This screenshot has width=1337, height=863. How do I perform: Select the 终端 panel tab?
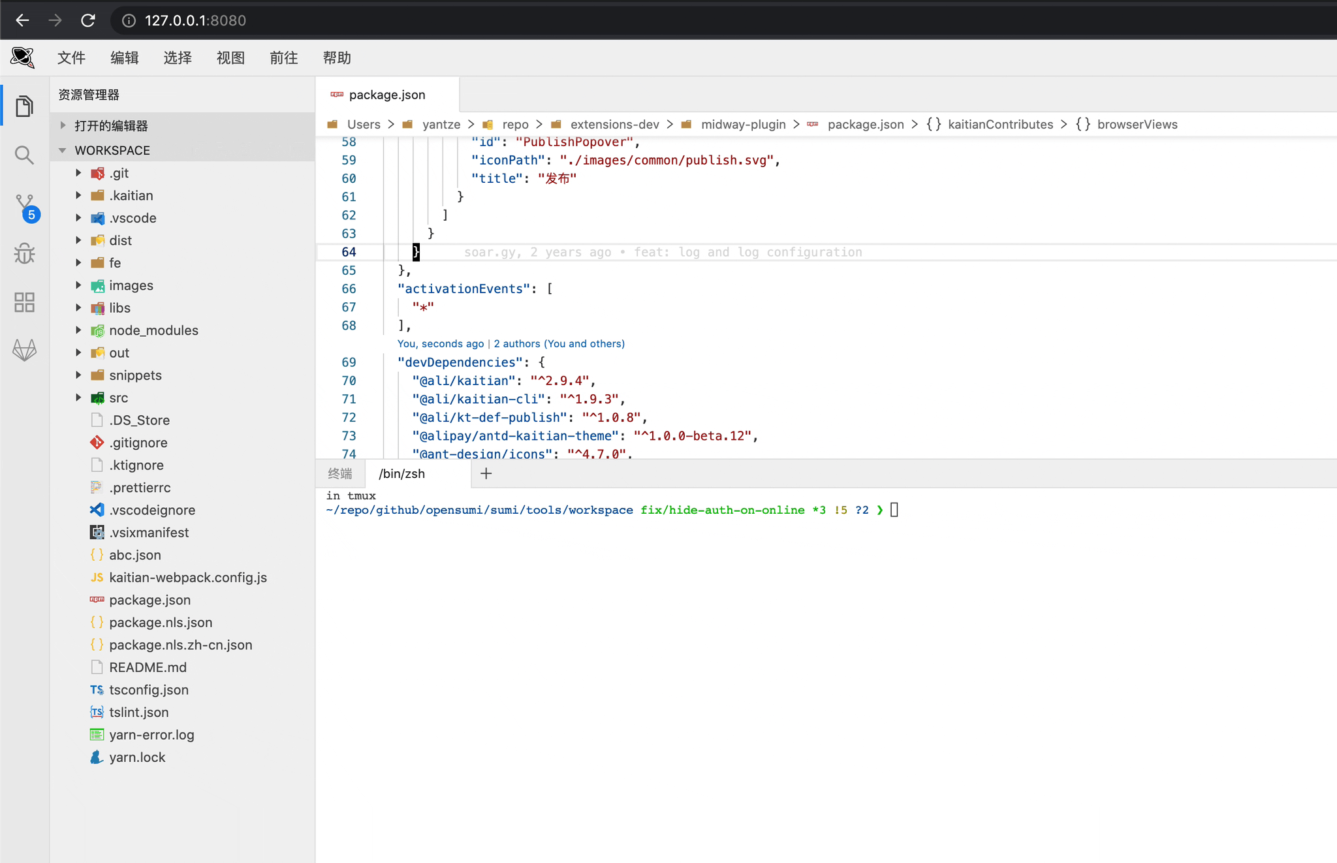click(340, 474)
